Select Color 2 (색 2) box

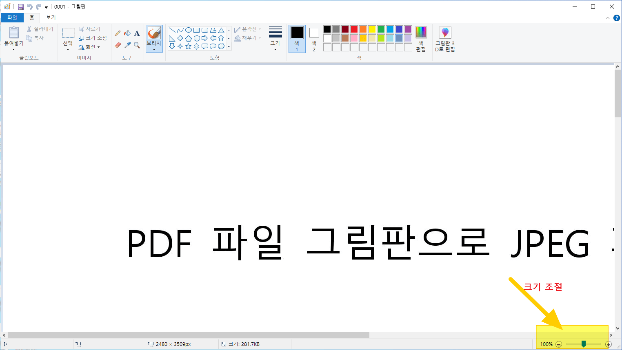[314, 39]
